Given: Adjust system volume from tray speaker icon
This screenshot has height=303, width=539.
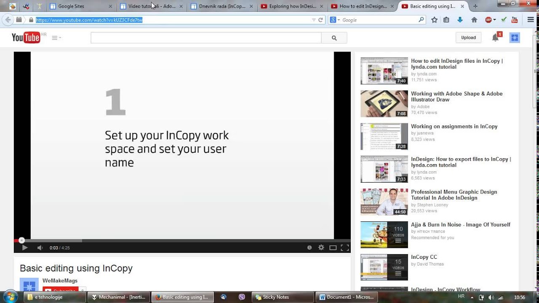Looking at the screenshot, I should (x=491, y=297).
